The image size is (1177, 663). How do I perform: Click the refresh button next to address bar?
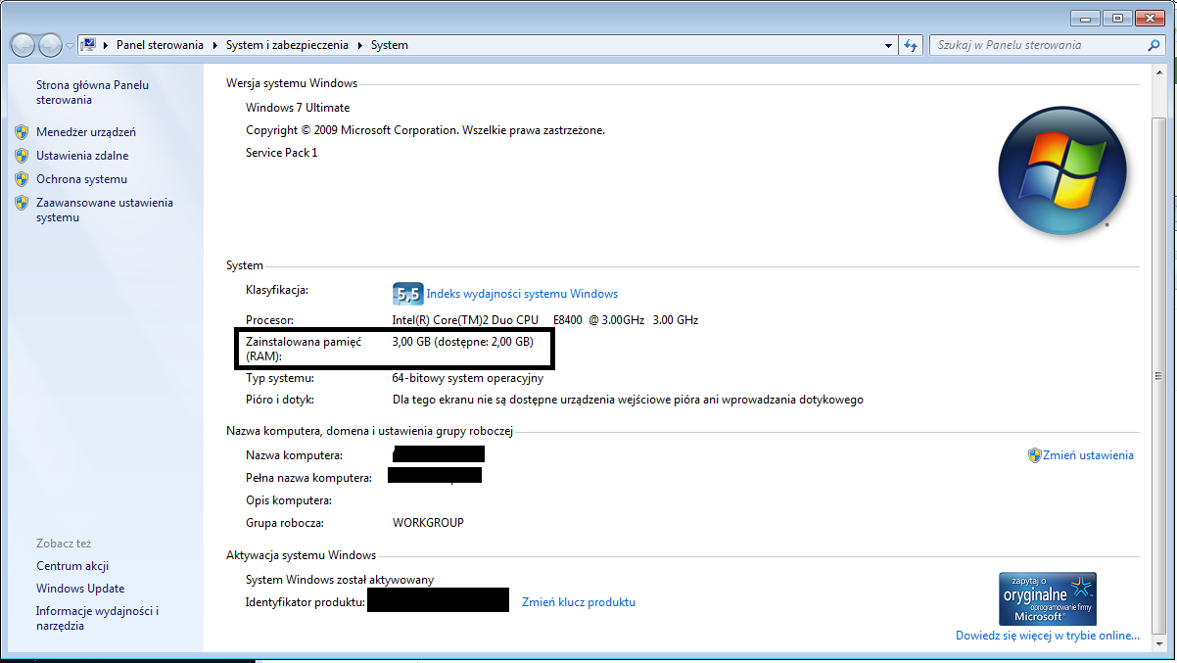[x=911, y=45]
